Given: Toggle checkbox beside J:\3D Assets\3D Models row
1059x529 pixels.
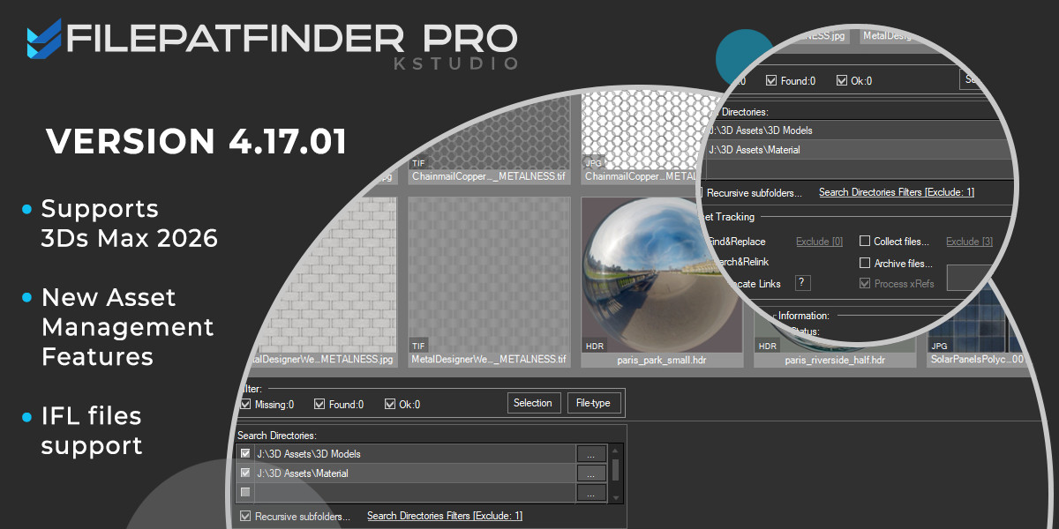Looking at the screenshot, I should click(x=245, y=453).
